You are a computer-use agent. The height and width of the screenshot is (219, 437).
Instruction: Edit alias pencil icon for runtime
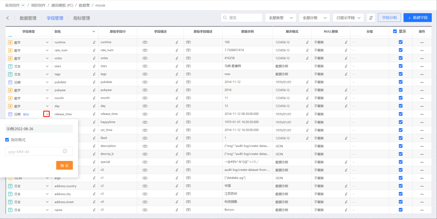[x=94, y=42]
